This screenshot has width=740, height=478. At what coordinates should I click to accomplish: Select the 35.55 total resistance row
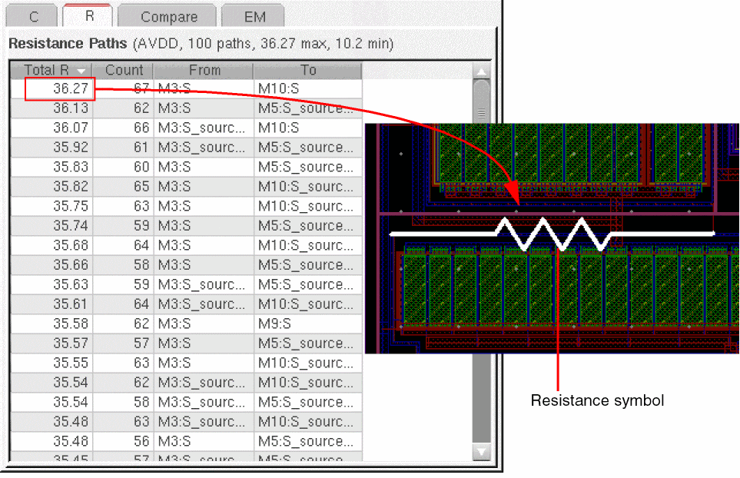click(187, 363)
